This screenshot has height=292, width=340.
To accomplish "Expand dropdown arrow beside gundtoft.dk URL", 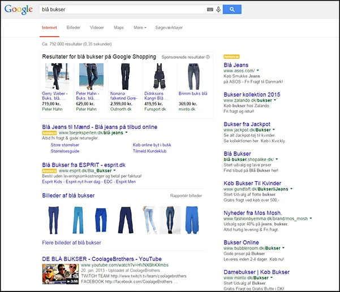I will (291, 189).
